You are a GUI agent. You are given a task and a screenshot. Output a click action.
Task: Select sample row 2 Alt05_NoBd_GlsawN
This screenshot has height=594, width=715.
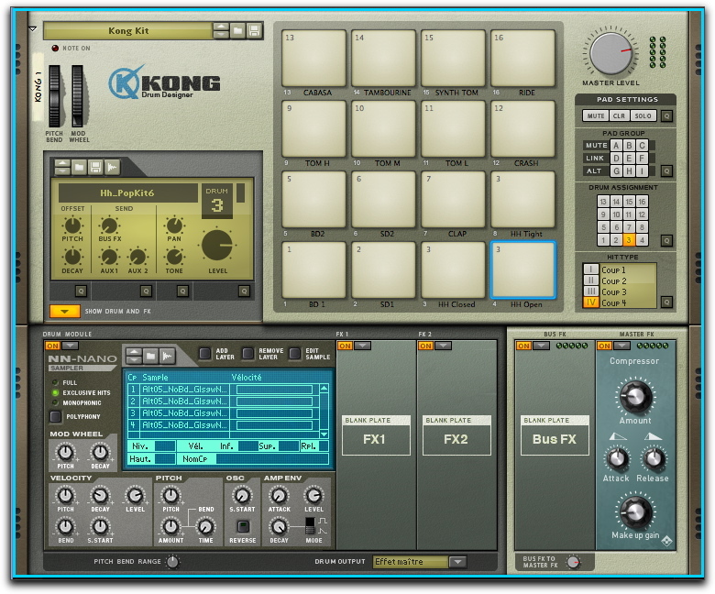coord(222,401)
